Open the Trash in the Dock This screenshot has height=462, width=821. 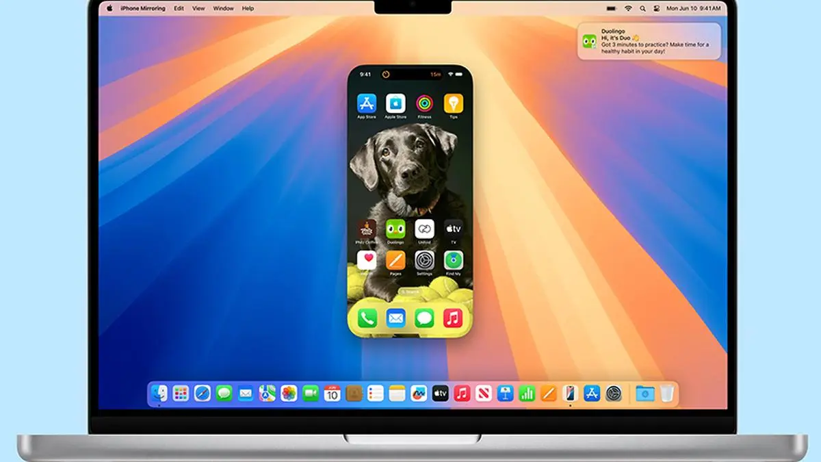click(666, 393)
